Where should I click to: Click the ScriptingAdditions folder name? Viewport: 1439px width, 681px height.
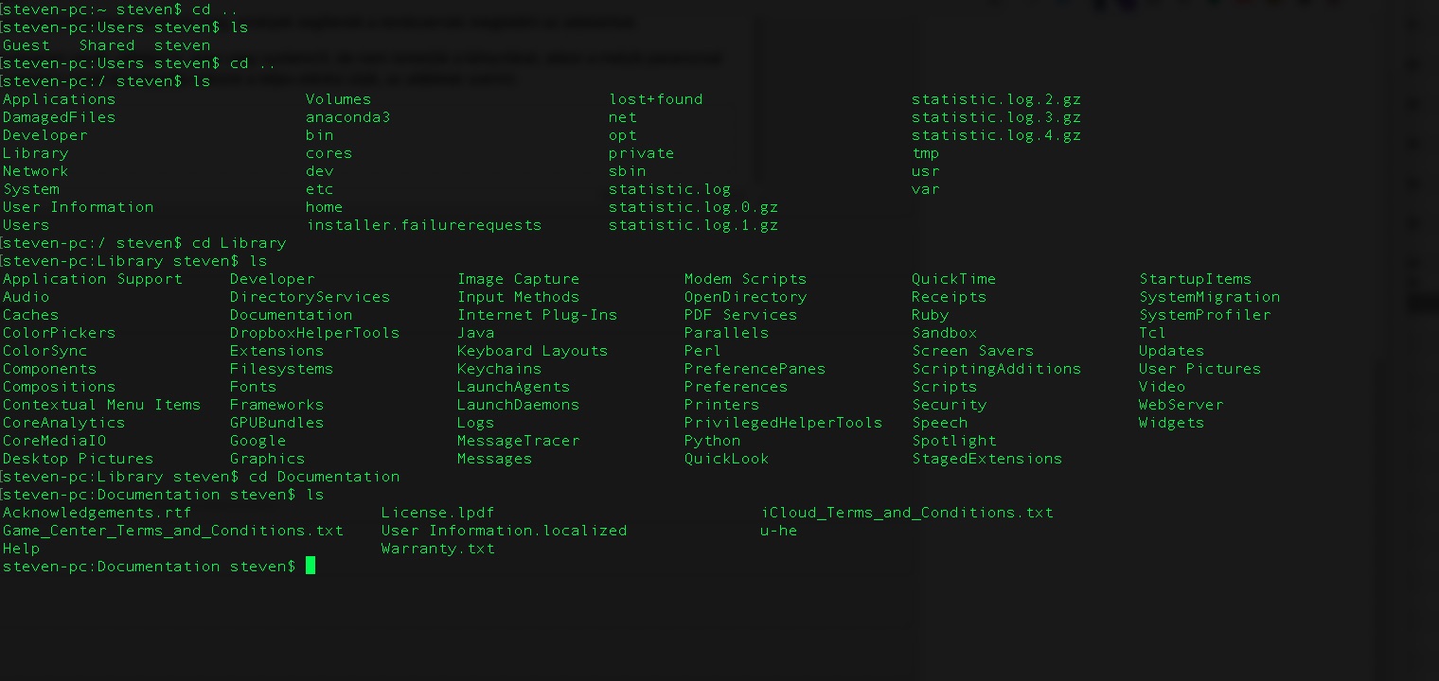click(x=996, y=369)
